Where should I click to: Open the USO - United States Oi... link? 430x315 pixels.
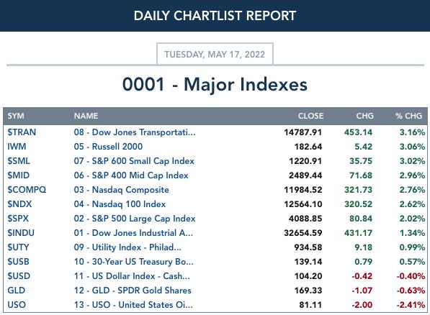click(x=133, y=305)
